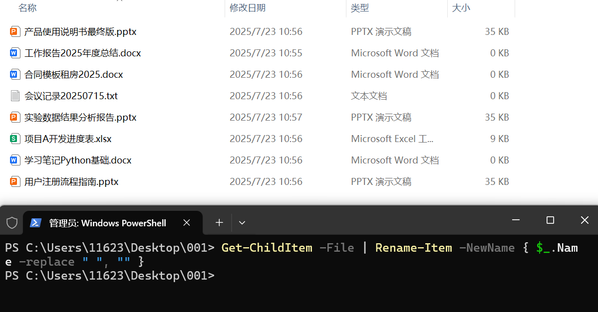This screenshot has height=312, width=598.
Task: Close the 管理员: Windows PowerShell tab
Action: click(187, 223)
